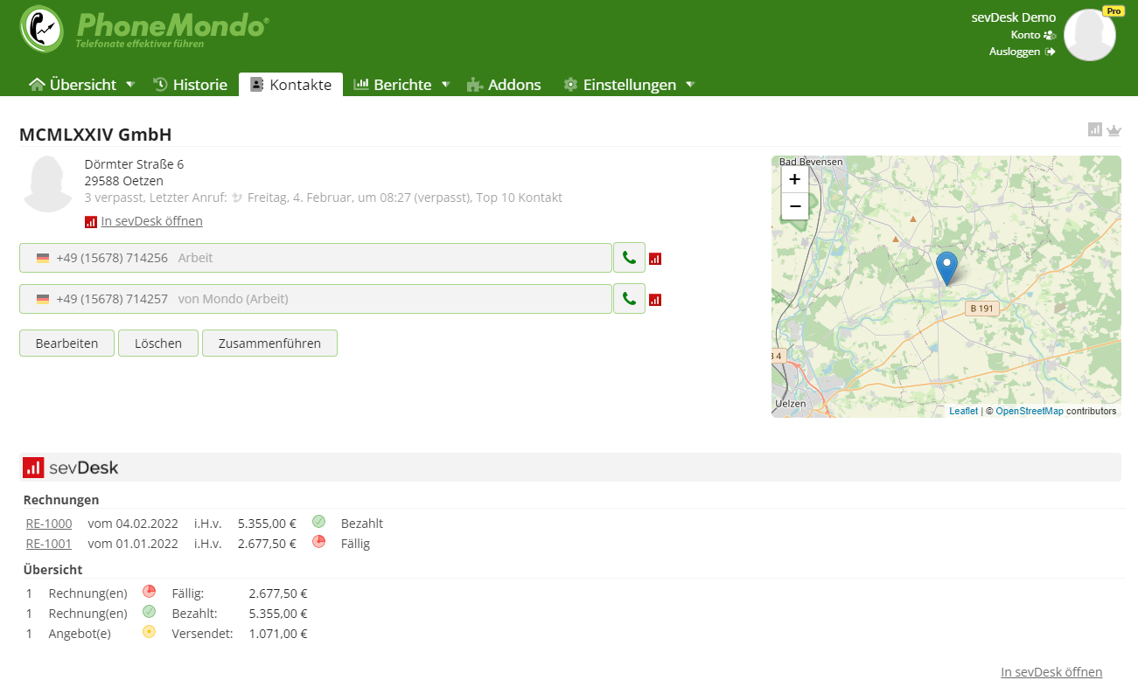Open the OpenStreetMap attribution link
The height and width of the screenshot is (687, 1138).
(x=1030, y=411)
